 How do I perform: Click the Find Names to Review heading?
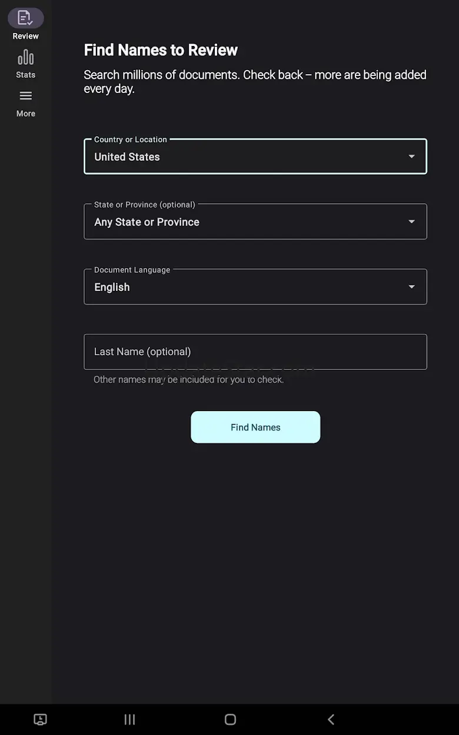click(161, 50)
